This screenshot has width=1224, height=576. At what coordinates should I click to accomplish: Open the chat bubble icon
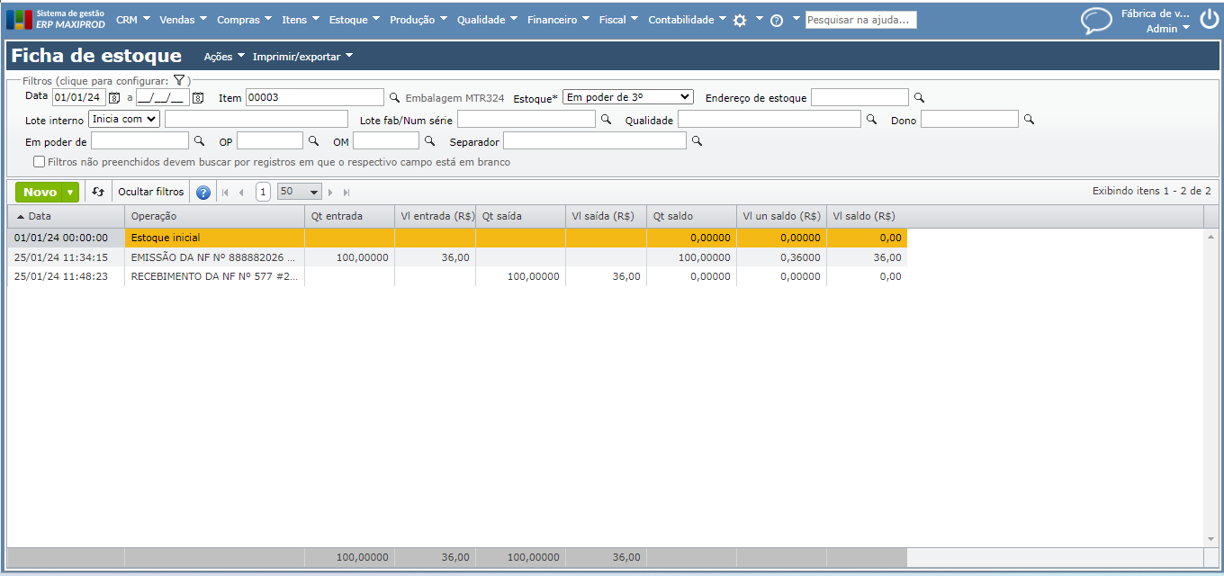tap(1096, 20)
